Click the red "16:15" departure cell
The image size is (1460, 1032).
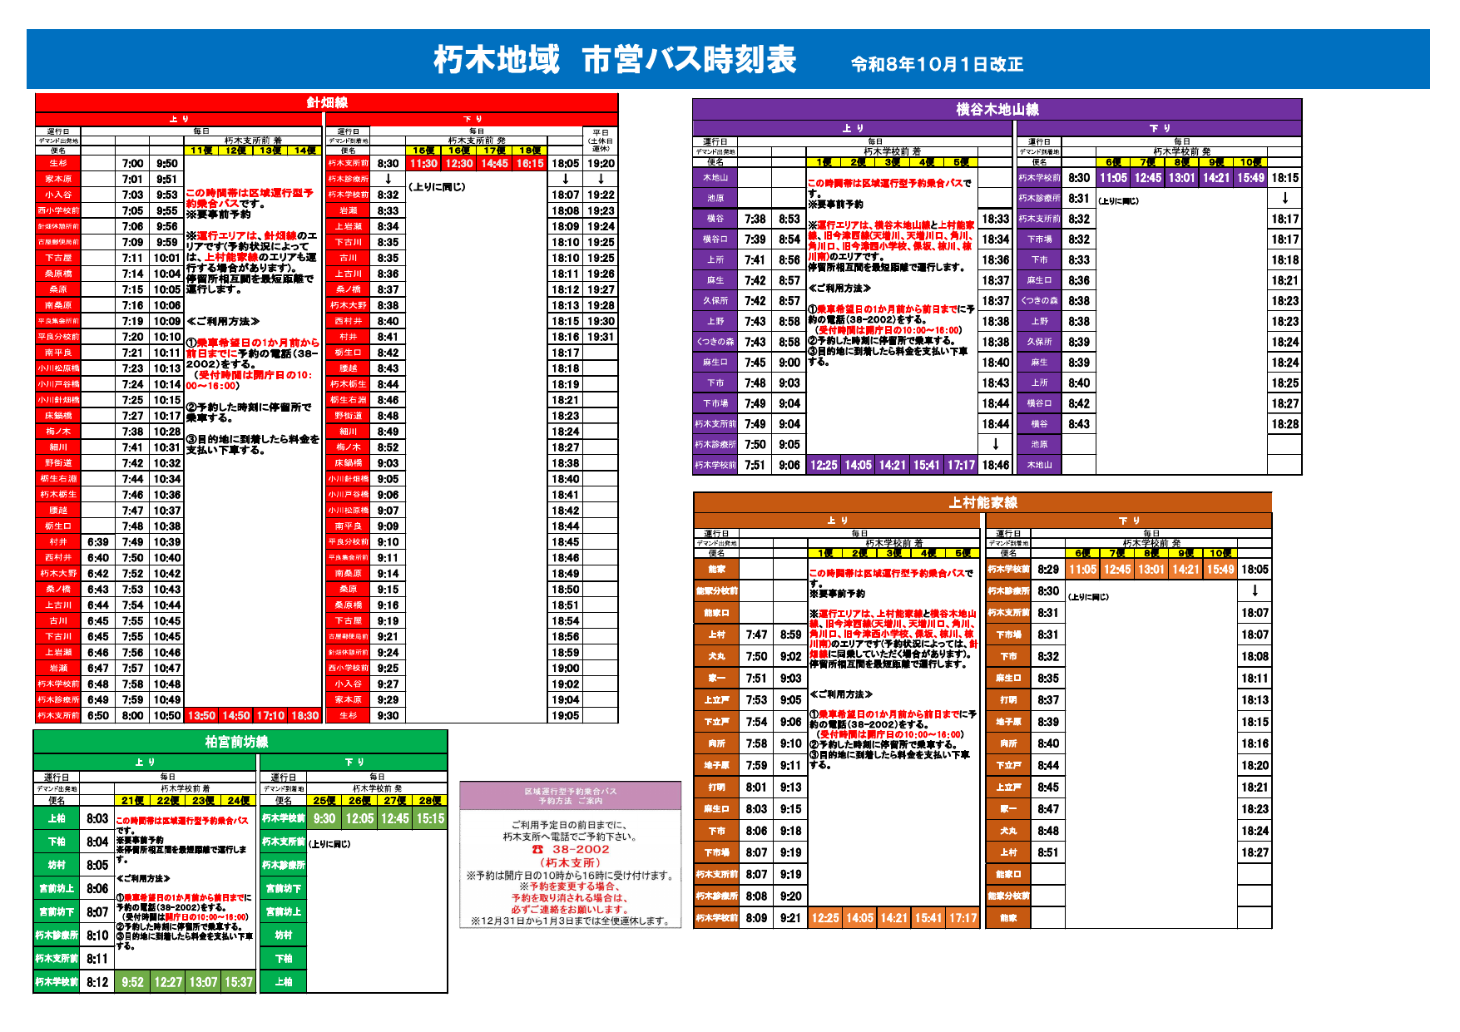[530, 164]
